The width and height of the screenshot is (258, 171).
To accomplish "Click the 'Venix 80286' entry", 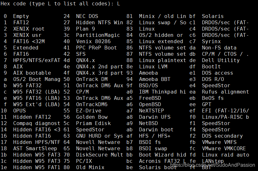I will click(93, 41).
